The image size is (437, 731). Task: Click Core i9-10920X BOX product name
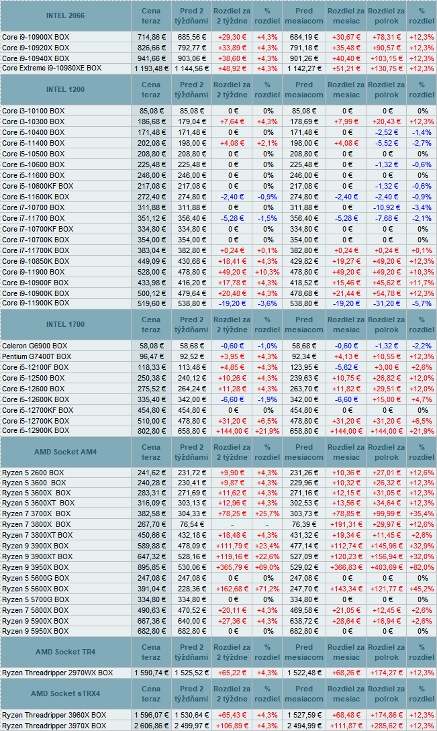click(36, 48)
